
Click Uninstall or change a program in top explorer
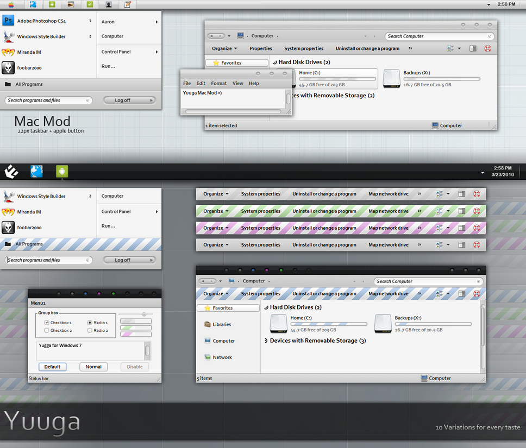367,48
